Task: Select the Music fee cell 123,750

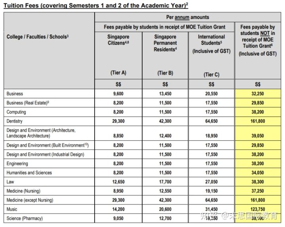Action: click(258, 209)
